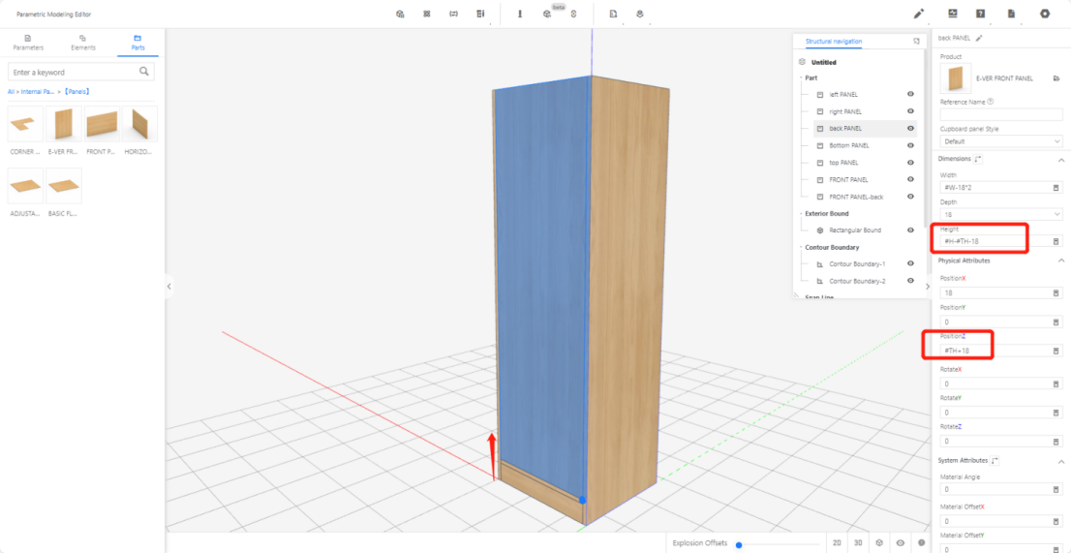
Task: Switch to 2D view in bottom bar
Action: (836, 543)
